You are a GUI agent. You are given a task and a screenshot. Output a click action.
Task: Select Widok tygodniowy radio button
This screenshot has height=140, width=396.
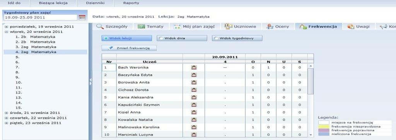[x=216, y=38]
